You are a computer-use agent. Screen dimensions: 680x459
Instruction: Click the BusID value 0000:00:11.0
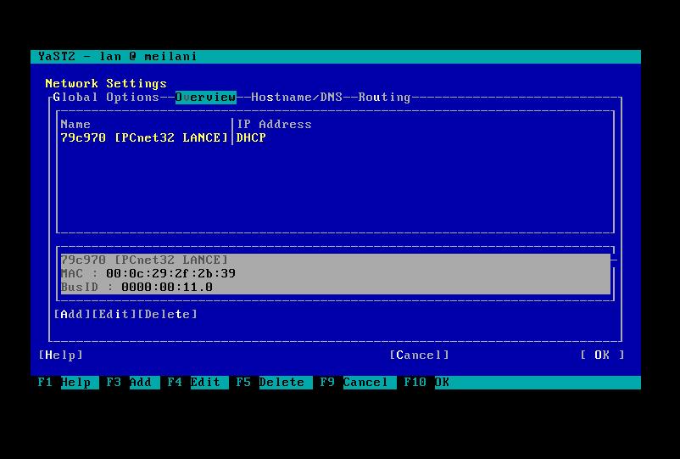[x=167, y=288]
